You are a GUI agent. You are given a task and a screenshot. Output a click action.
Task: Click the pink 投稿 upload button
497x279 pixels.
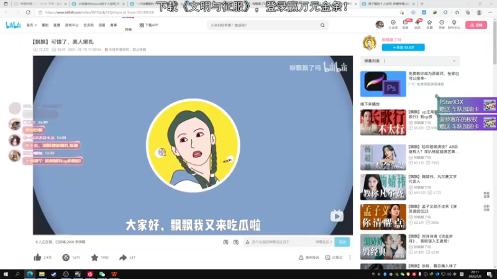(476, 25)
